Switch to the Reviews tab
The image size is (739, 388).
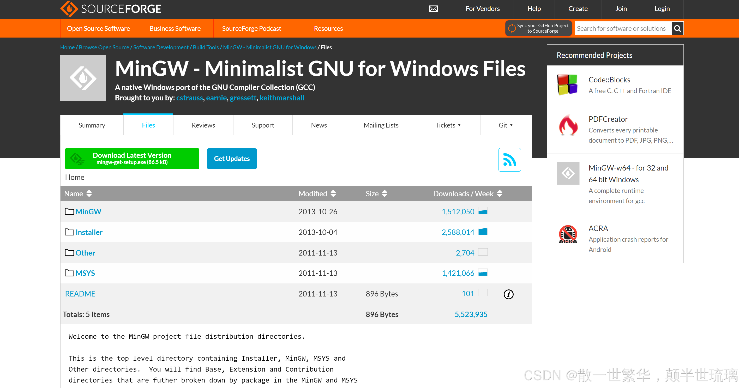point(203,125)
